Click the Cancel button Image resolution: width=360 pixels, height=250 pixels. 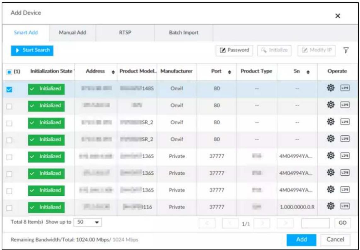point(335,240)
